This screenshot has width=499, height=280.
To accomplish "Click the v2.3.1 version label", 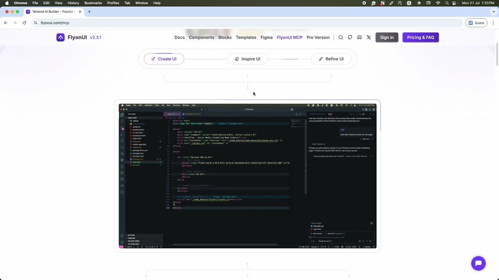I will click(x=96, y=37).
